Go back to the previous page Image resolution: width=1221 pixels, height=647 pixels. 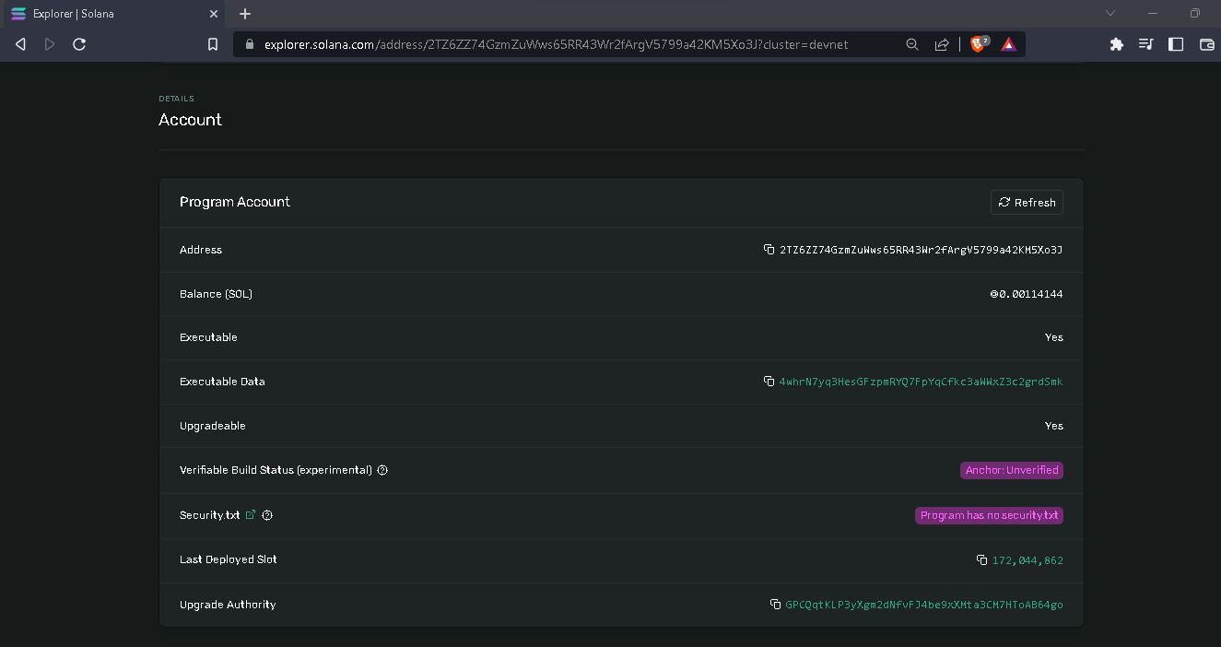coord(20,44)
